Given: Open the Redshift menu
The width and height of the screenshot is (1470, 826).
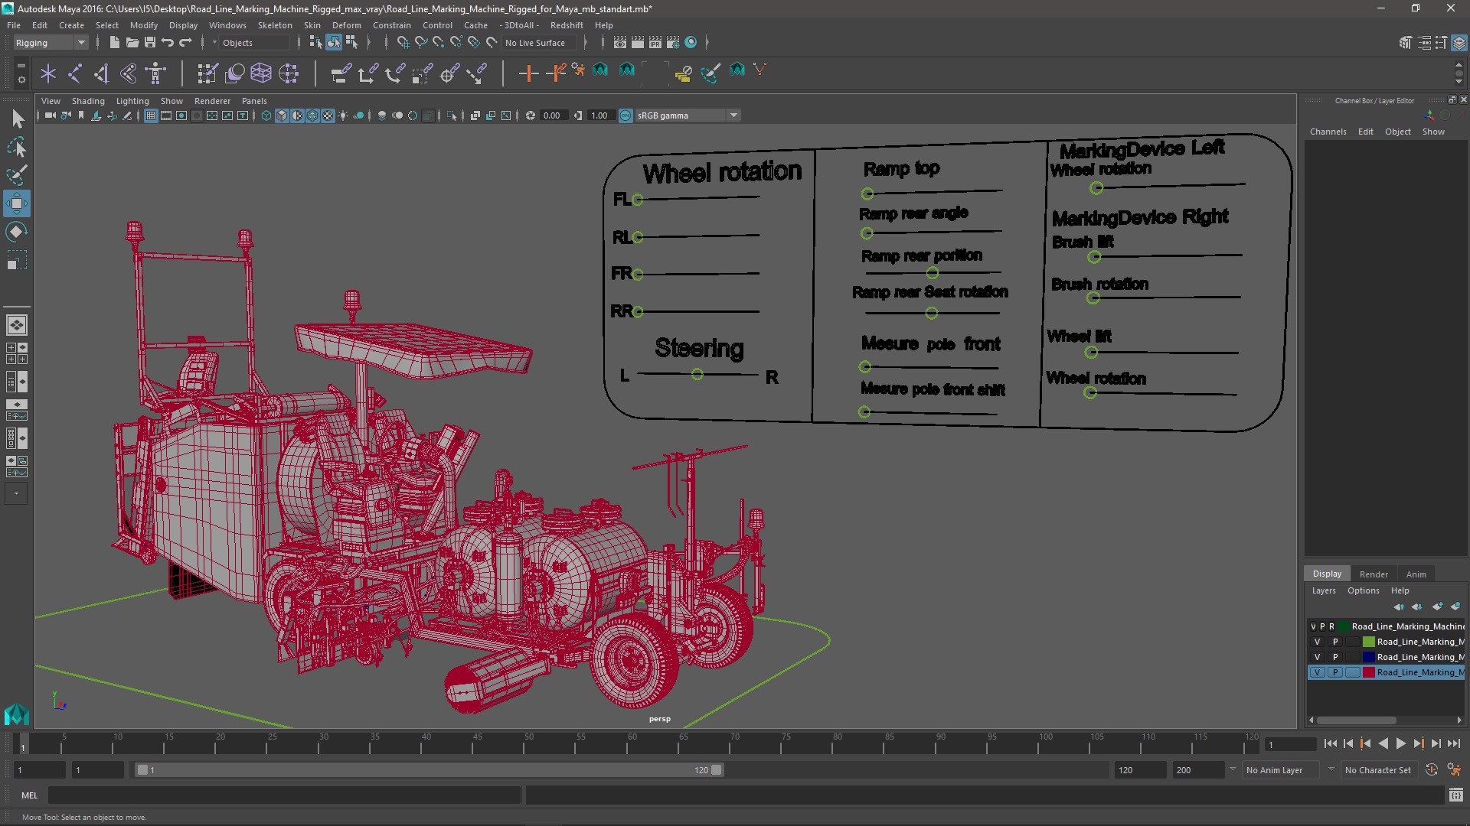Looking at the screenshot, I should pos(566,25).
